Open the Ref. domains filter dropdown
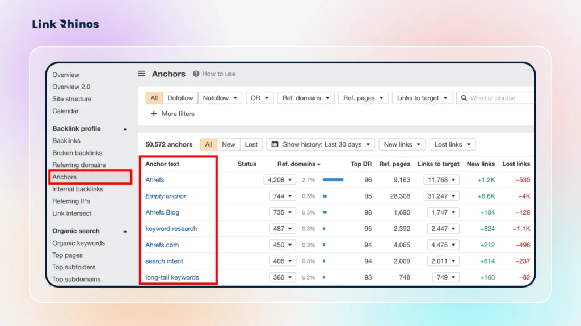The height and width of the screenshot is (326, 581). 306,98
